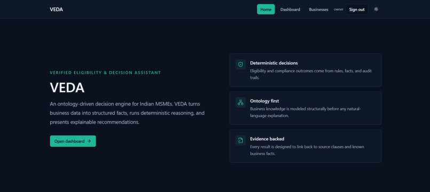Open the Home nav tab
Screen dimensions: 430x192
[266, 9]
